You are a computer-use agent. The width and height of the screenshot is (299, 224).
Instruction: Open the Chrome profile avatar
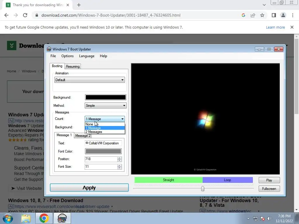click(x=283, y=15)
